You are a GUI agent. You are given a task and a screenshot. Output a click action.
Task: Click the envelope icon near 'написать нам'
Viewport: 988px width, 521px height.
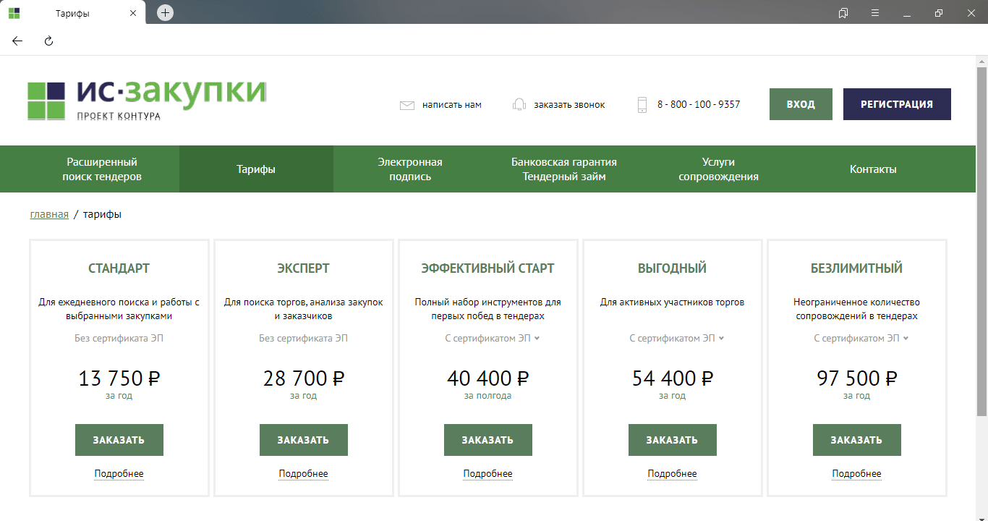click(407, 105)
